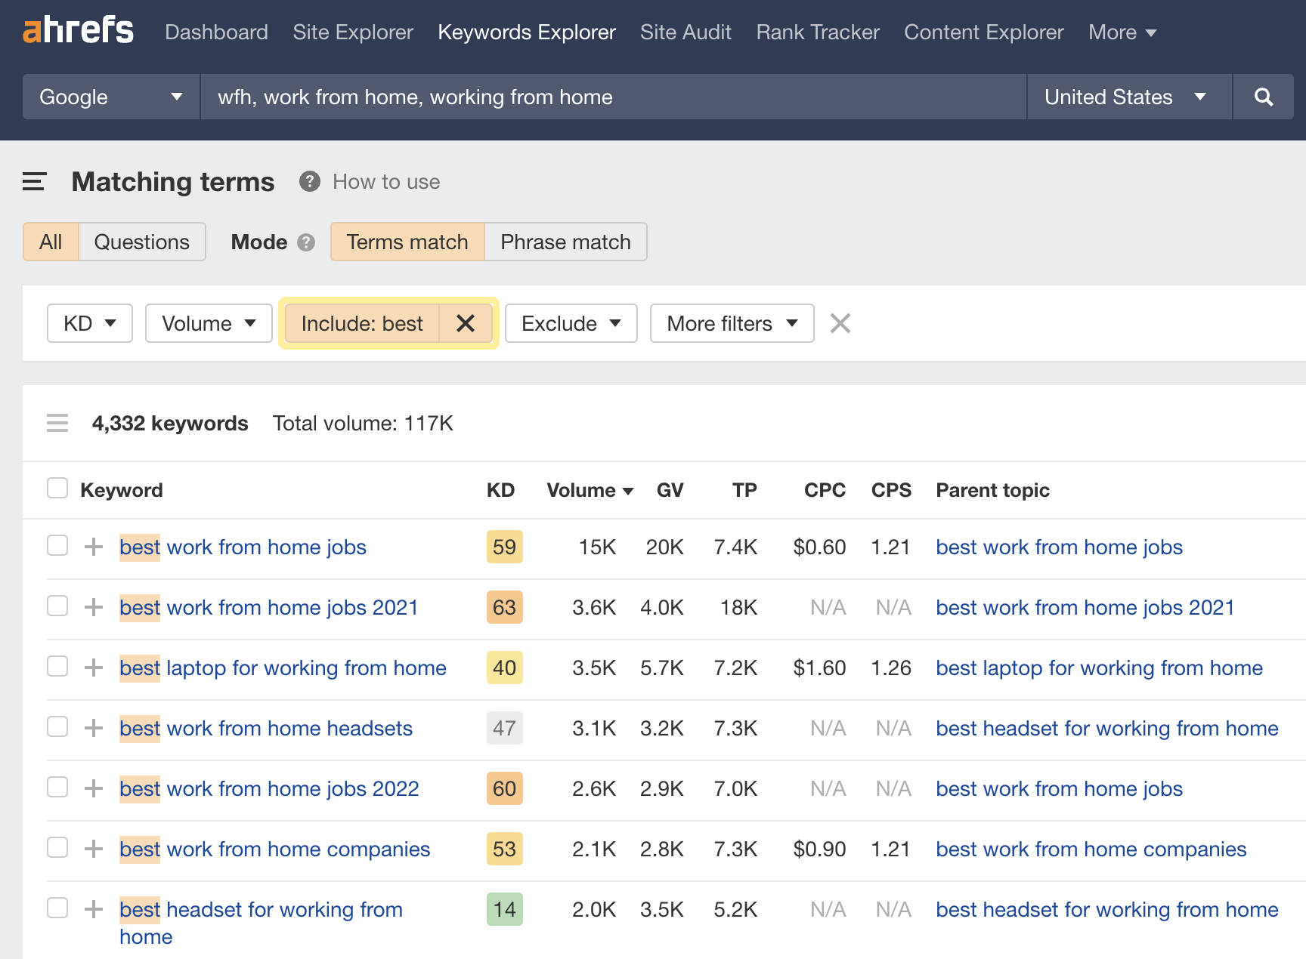This screenshot has height=959, width=1306.
Task: Click the Mode help question mark icon
Action: 306,242
